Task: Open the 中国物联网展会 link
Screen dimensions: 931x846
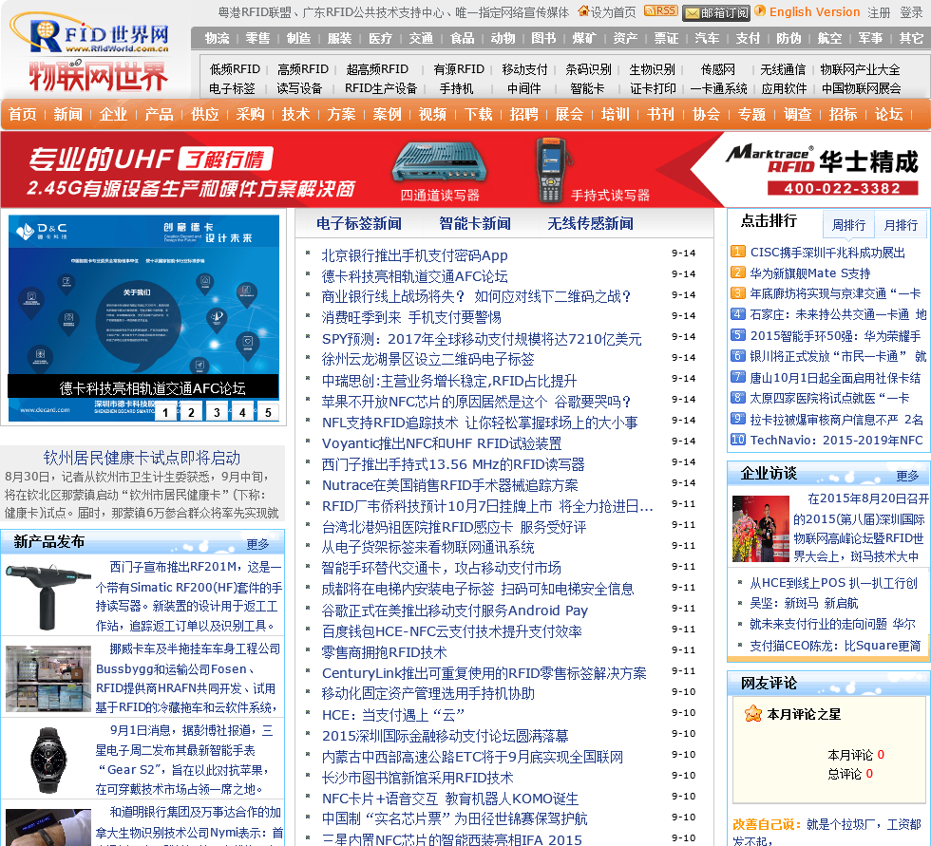Action: coord(861,88)
